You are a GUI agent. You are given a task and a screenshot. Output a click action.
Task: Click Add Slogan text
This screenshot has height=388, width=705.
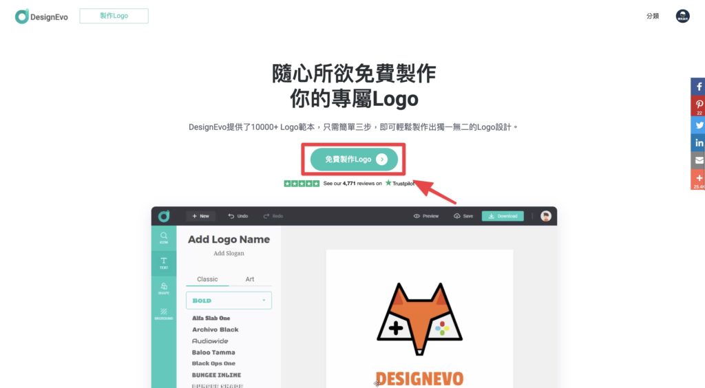[229, 253]
